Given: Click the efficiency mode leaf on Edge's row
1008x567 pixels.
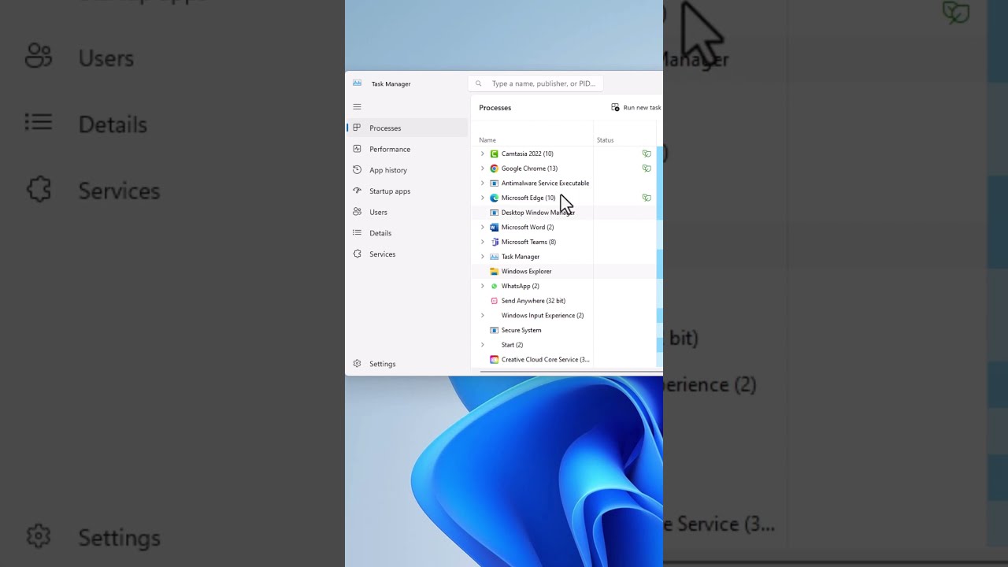Looking at the screenshot, I should pyautogui.click(x=647, y=198).
